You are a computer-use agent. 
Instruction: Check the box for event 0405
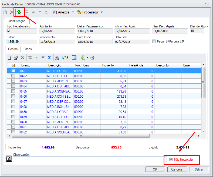coord(13,91)
